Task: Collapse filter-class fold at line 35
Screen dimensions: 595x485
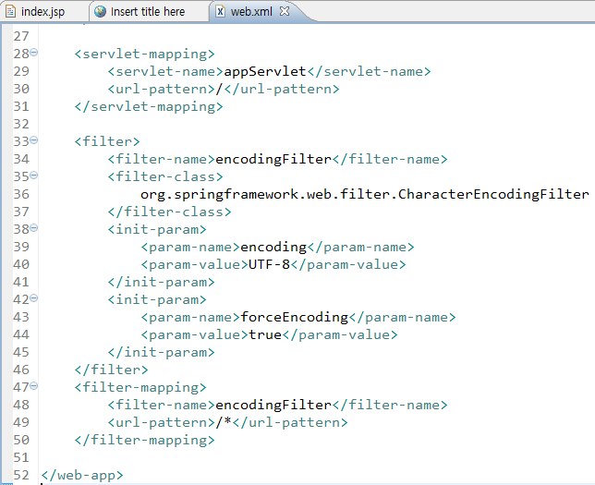Action: pos(34,176)
